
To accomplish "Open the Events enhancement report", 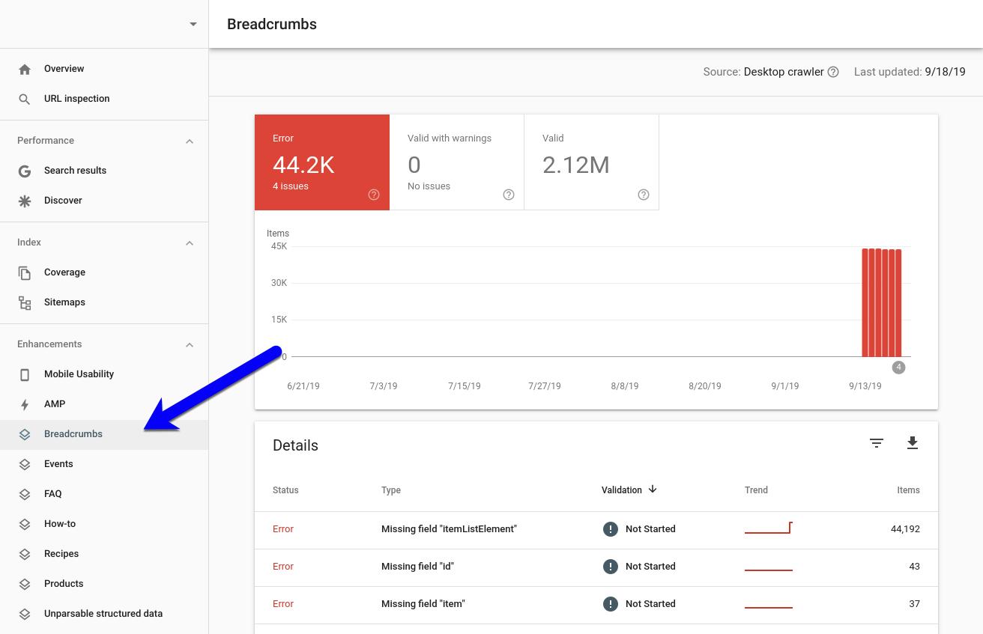I will [58, 463].
